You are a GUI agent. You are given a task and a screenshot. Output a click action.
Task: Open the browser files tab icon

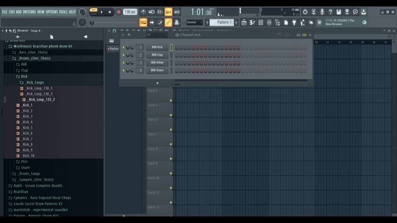[x=51, y=37]
